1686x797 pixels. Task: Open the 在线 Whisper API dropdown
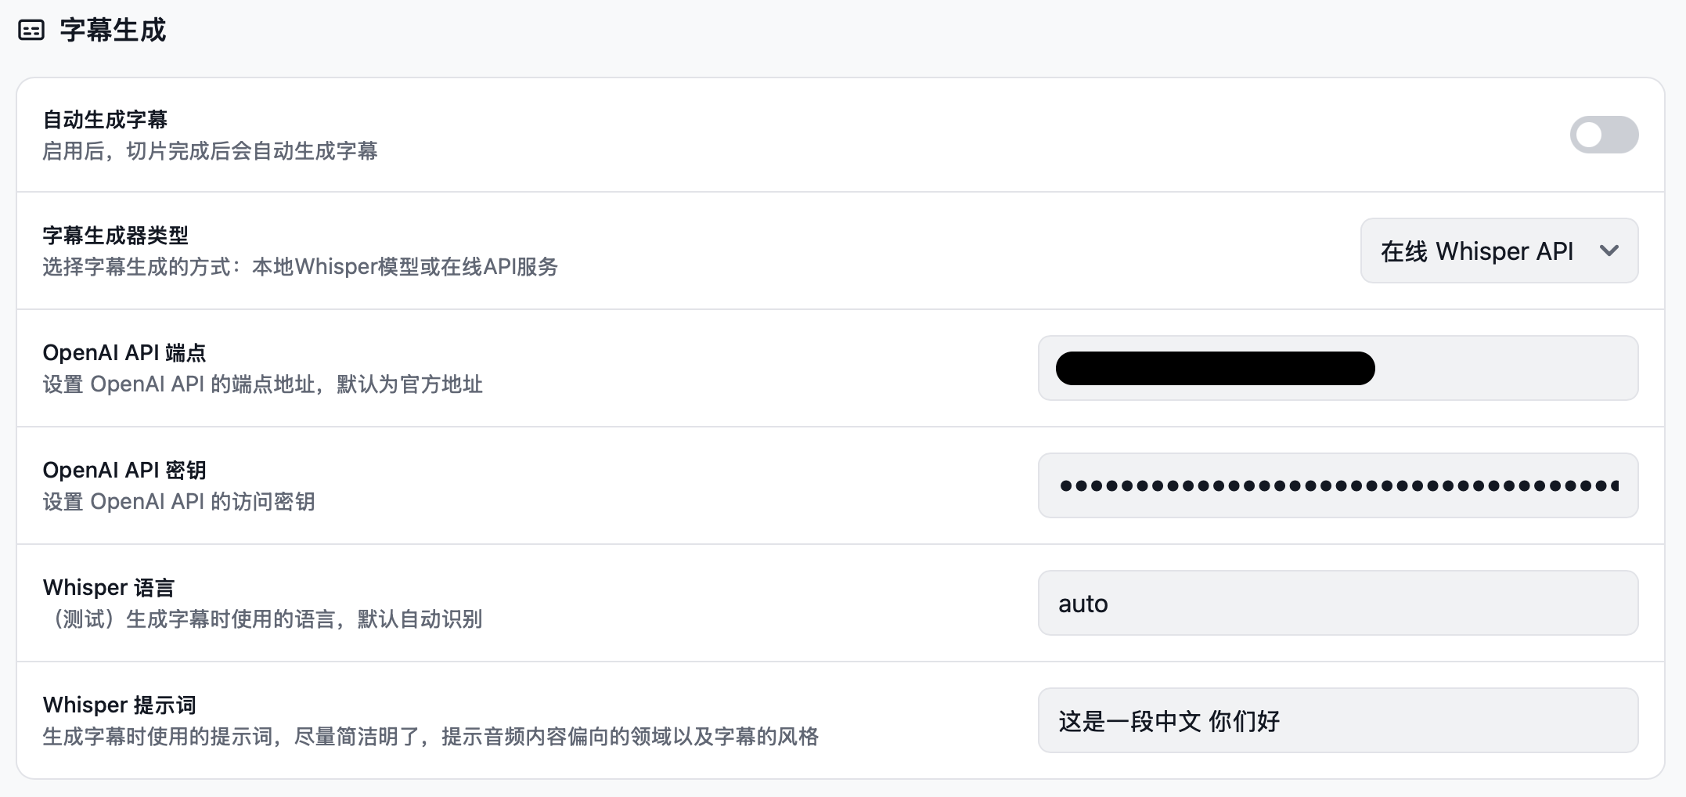coord(1499,251)
